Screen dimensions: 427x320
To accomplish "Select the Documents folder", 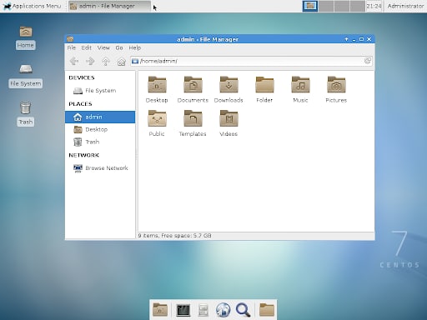I will (x=193, y=90).
